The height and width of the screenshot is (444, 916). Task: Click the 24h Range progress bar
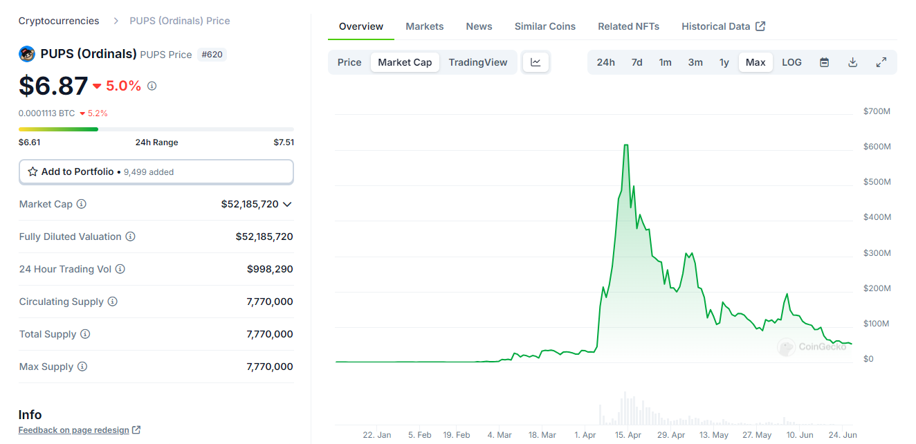pyautogui.click(x=156, y=129)
